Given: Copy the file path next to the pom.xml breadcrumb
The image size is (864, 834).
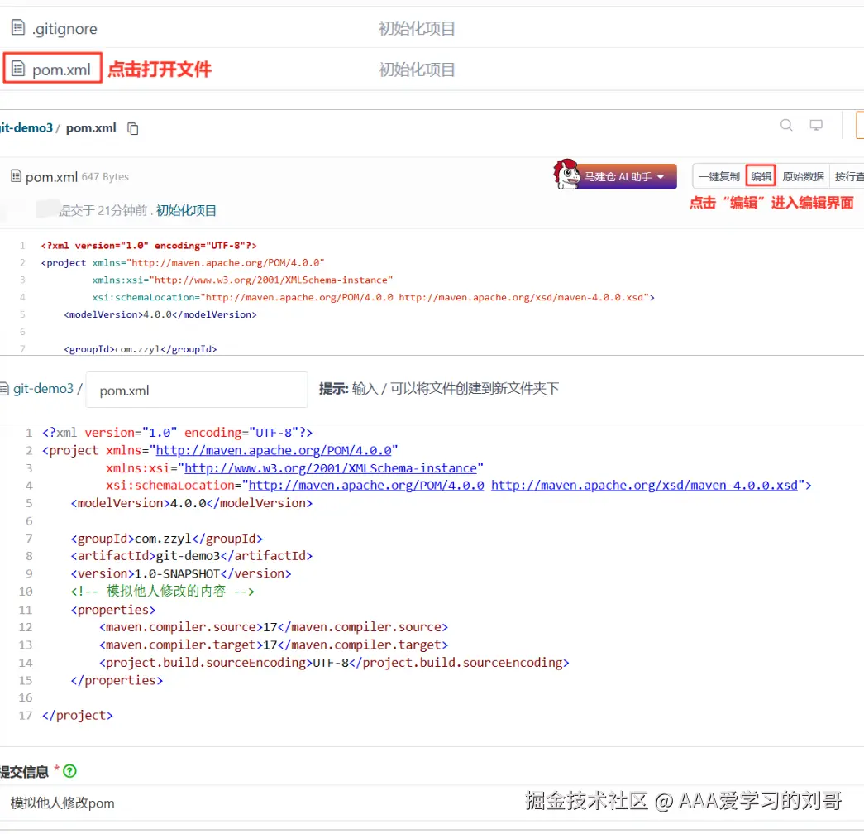Looking at the screenshot, I should tap(133, 128).
